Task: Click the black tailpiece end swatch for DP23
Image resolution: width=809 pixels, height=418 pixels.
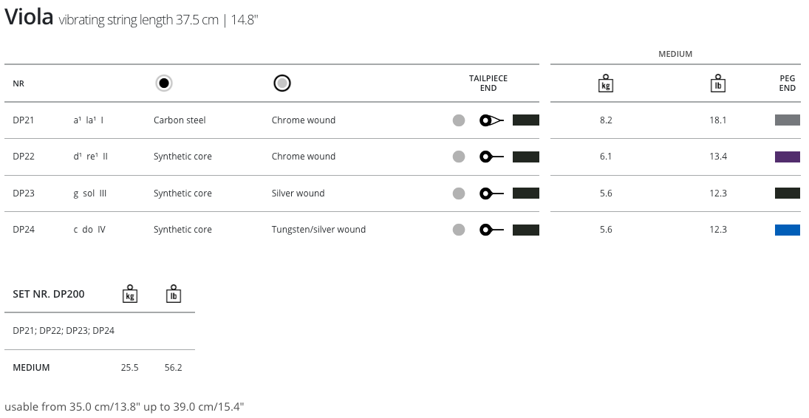Action: [526, 193]
